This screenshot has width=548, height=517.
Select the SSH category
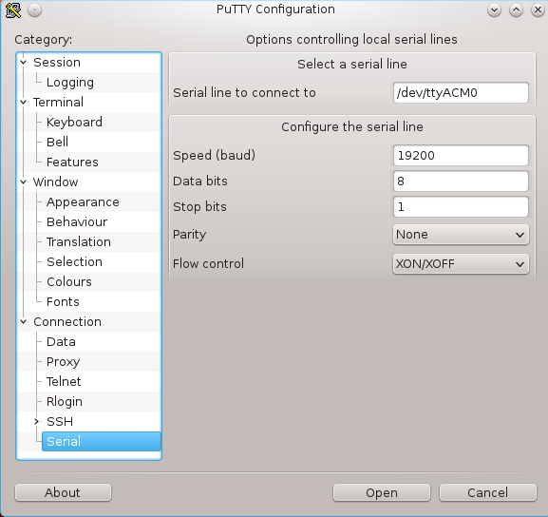(60, 422)
